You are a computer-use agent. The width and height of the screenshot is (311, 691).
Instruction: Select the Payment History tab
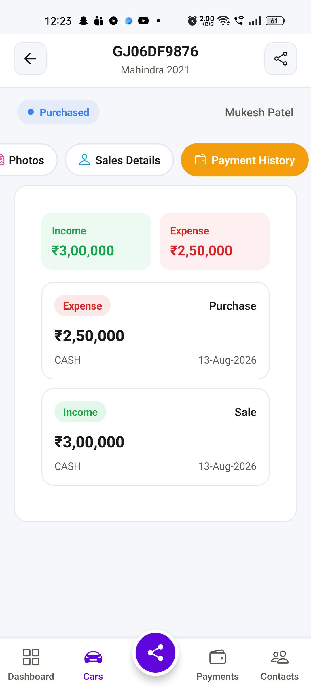pyautogui.click(x=245, y=160)
